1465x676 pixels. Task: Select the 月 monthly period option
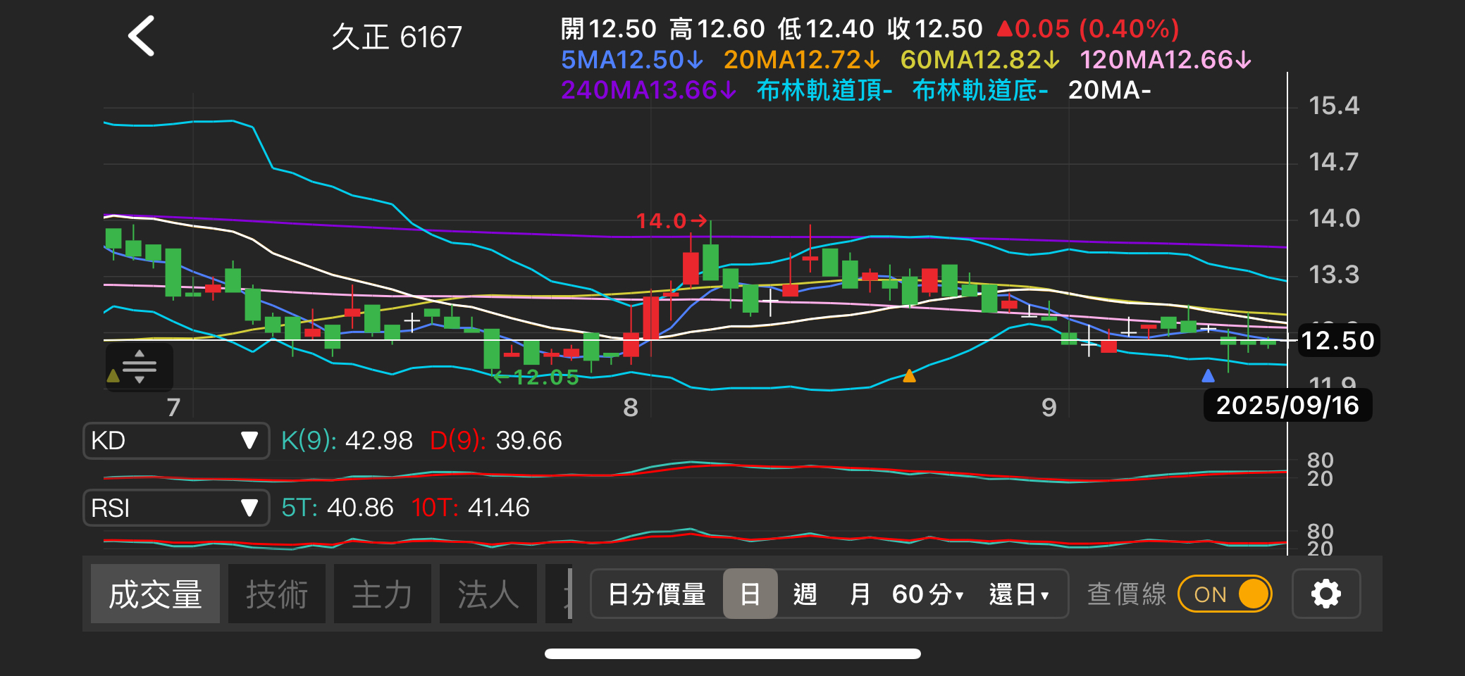tap(859, 594)
